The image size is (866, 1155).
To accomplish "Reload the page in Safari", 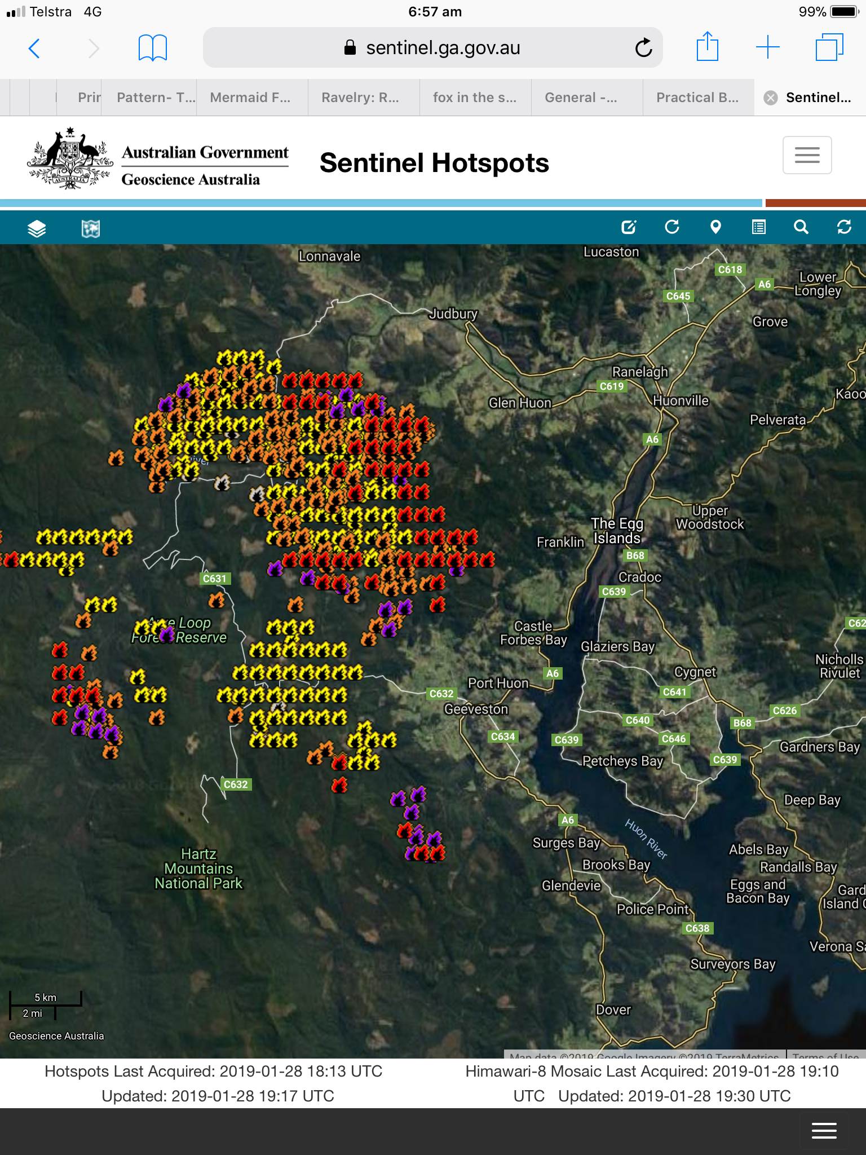I will pyautogui.click(x=643, y=49).
